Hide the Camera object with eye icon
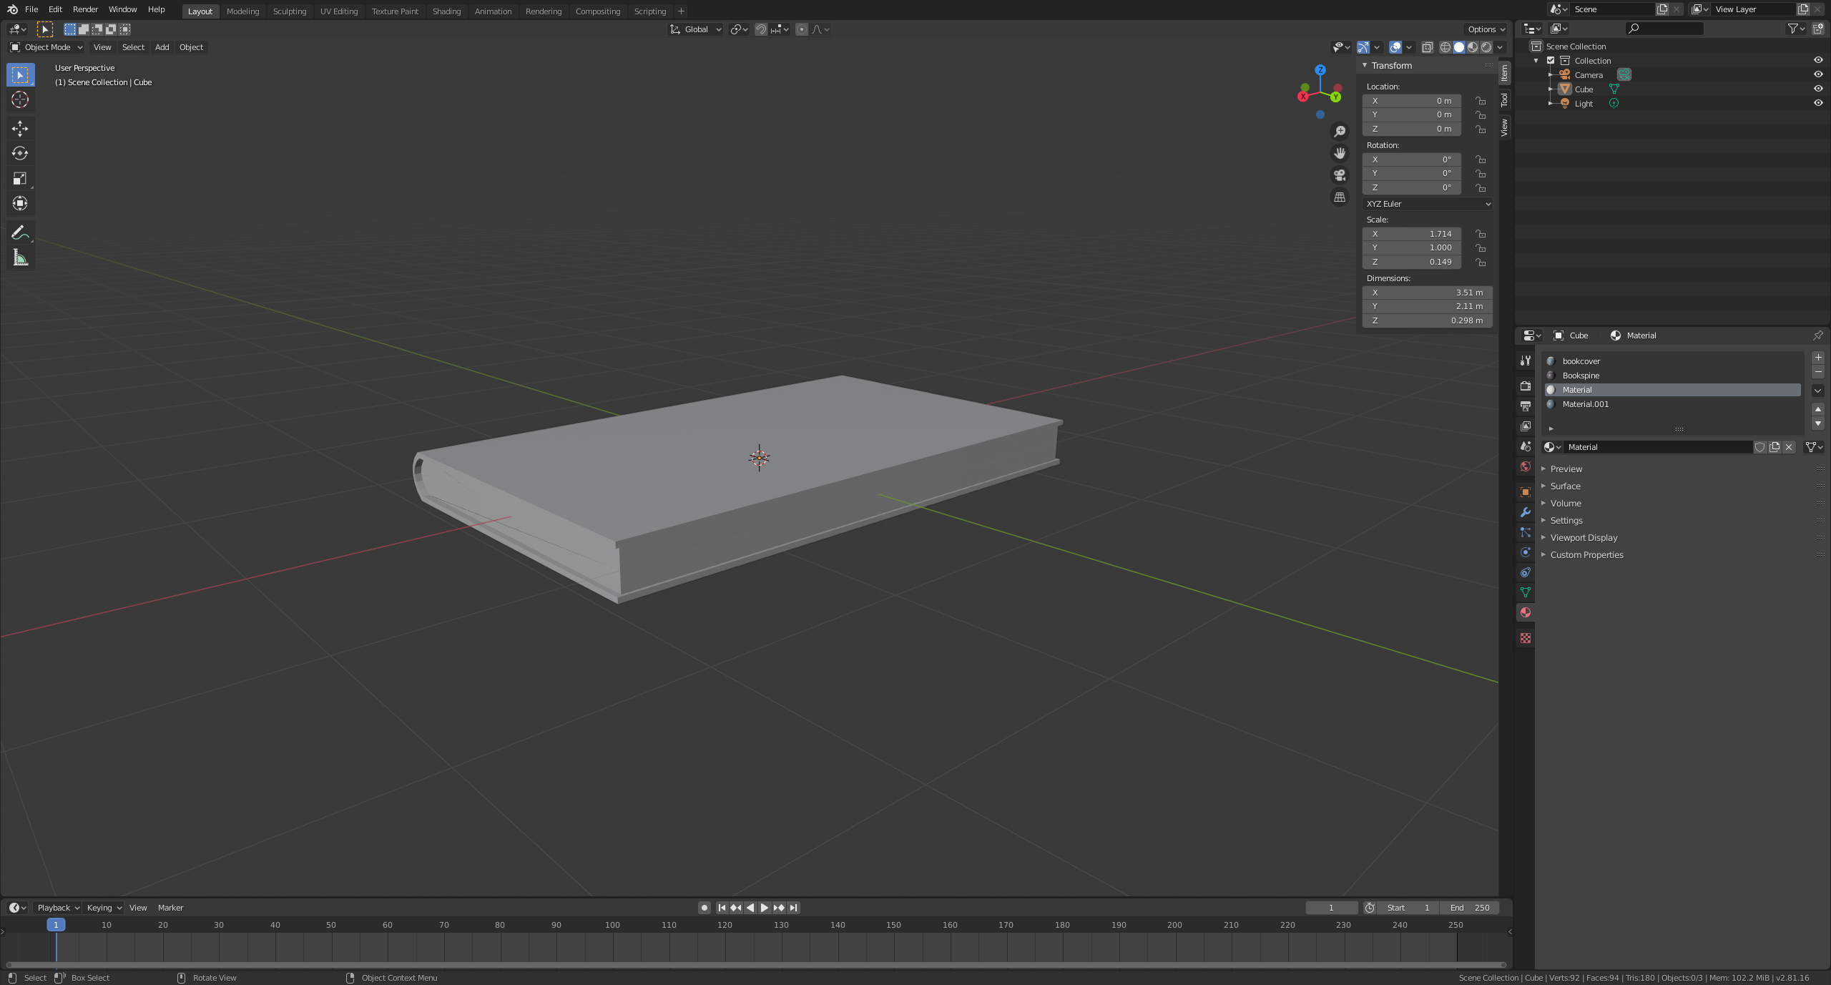Viewport: 1831px width, 985px height. click(1817, 74)
